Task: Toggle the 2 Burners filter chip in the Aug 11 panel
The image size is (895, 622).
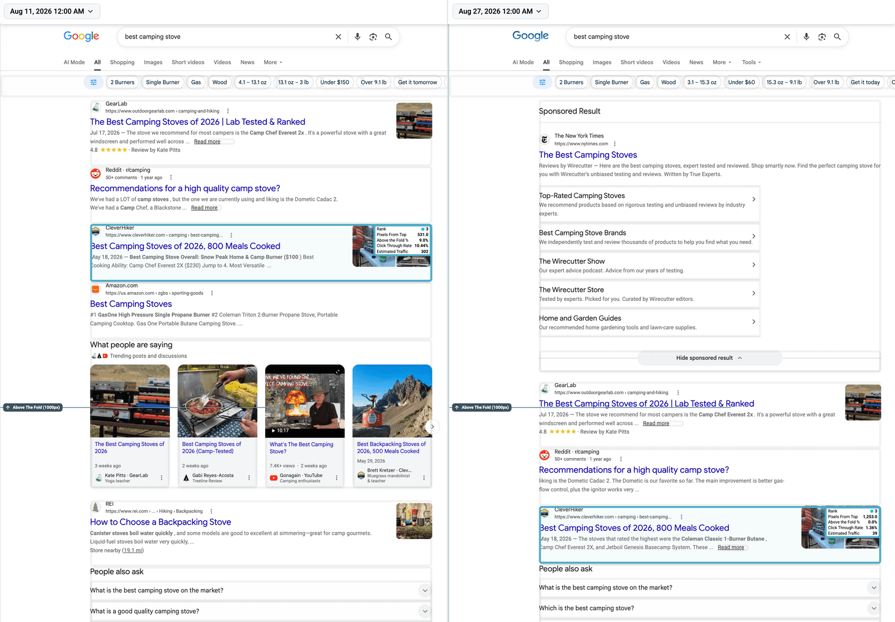Action: click(123, 82)
